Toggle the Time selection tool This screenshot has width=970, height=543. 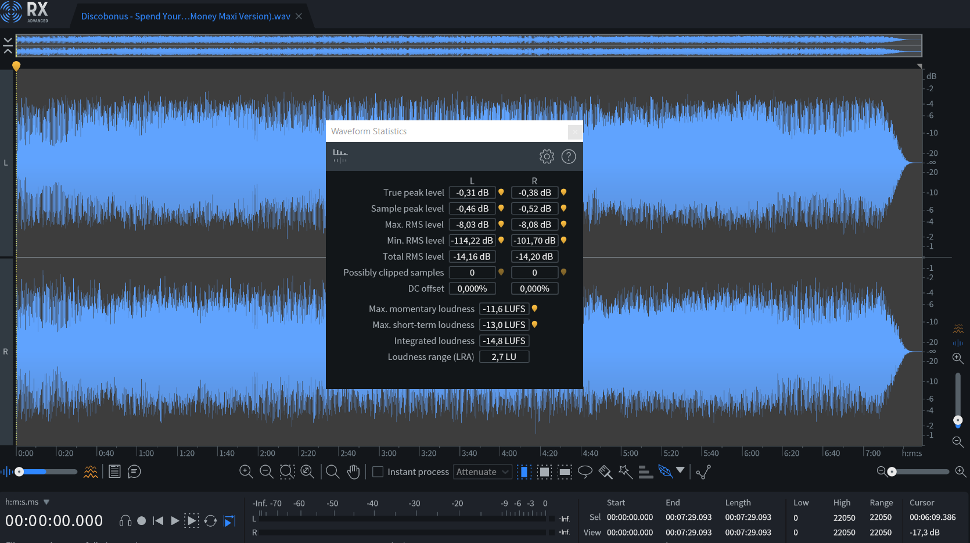pyautogui.click(x=524, y=471)
